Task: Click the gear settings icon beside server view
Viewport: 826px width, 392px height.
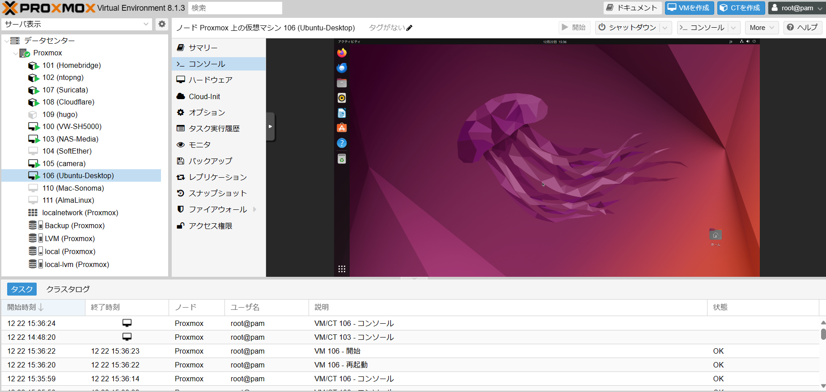Action: 162,24
